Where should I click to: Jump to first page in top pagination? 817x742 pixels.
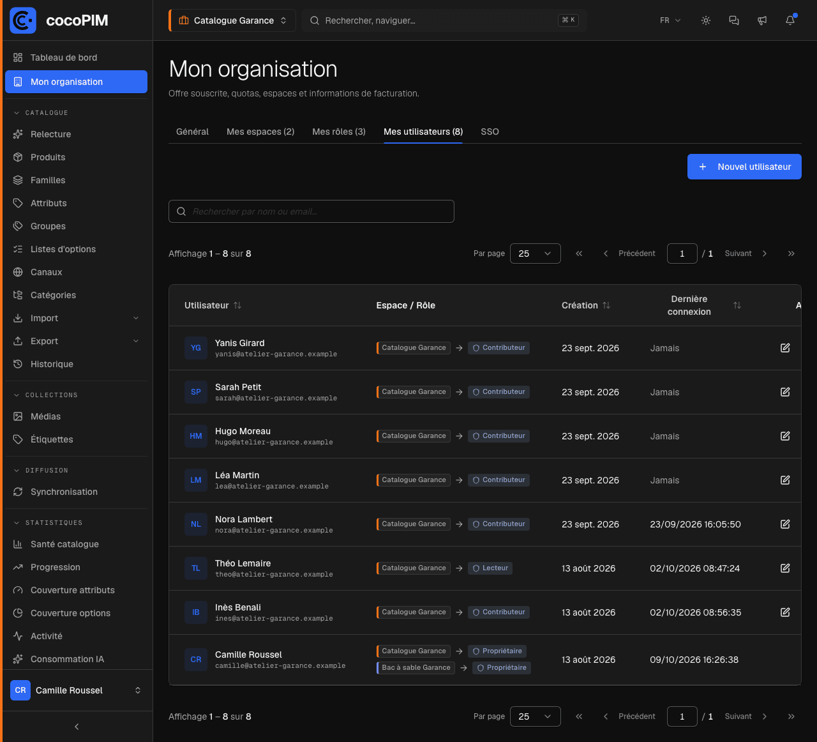579,254
